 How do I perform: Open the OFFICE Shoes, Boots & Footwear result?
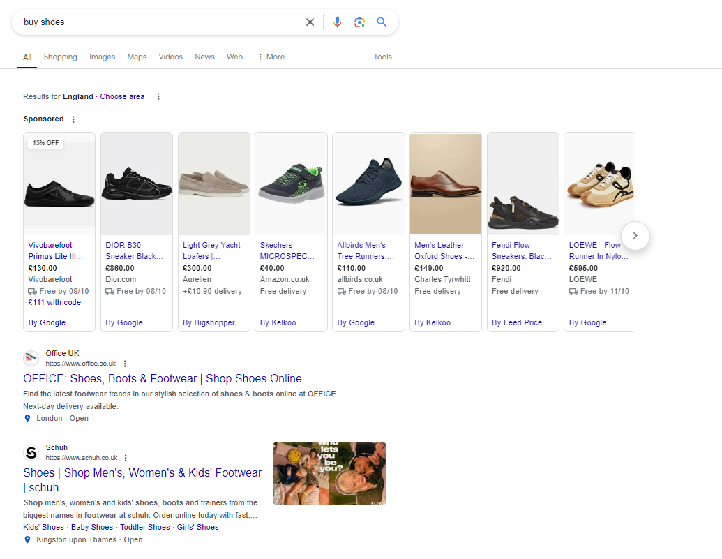coord(163,378)
